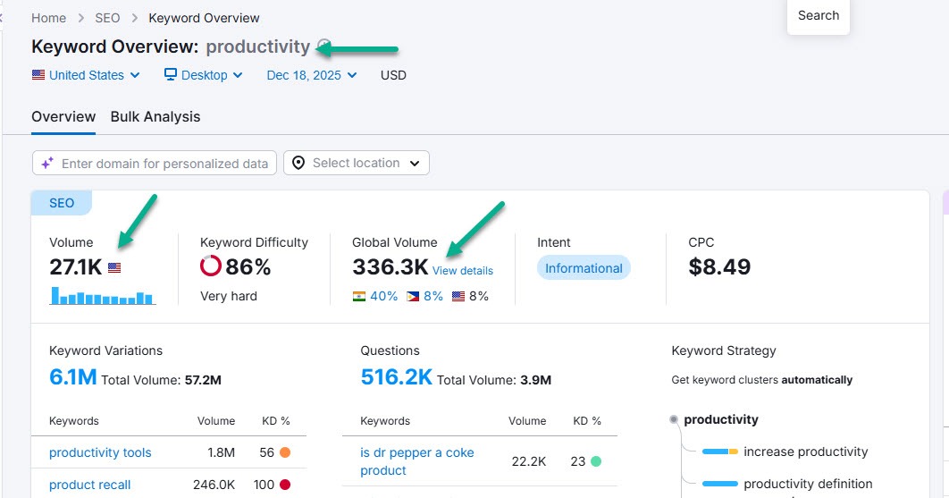Switch to the Overview tab
The width and height of the screenshot is (949, 498).
tap(63, 117)
